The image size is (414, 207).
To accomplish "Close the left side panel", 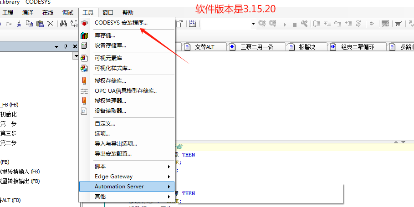I will 75,47.
